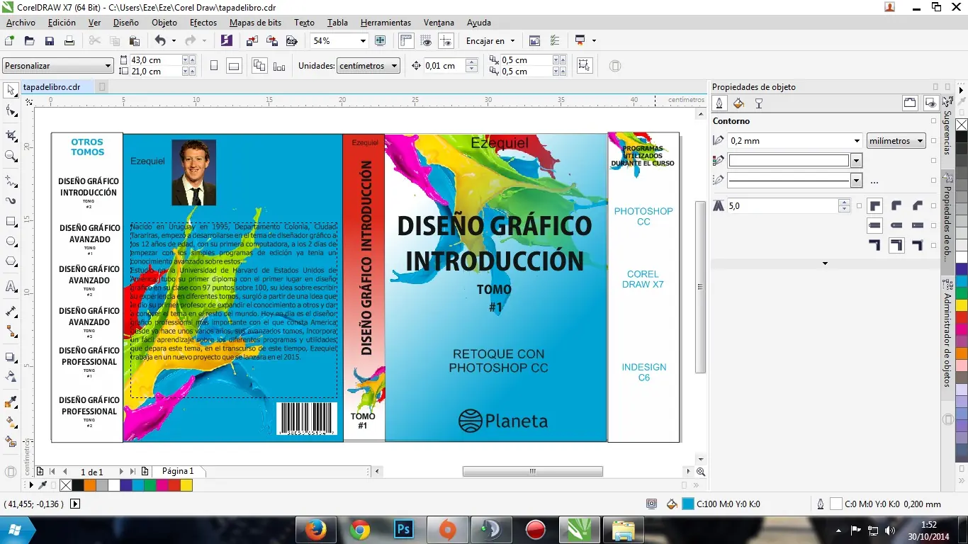Toggle show rulers button
The height and width of the screenshot is (544, 968).
click(406, 41)
